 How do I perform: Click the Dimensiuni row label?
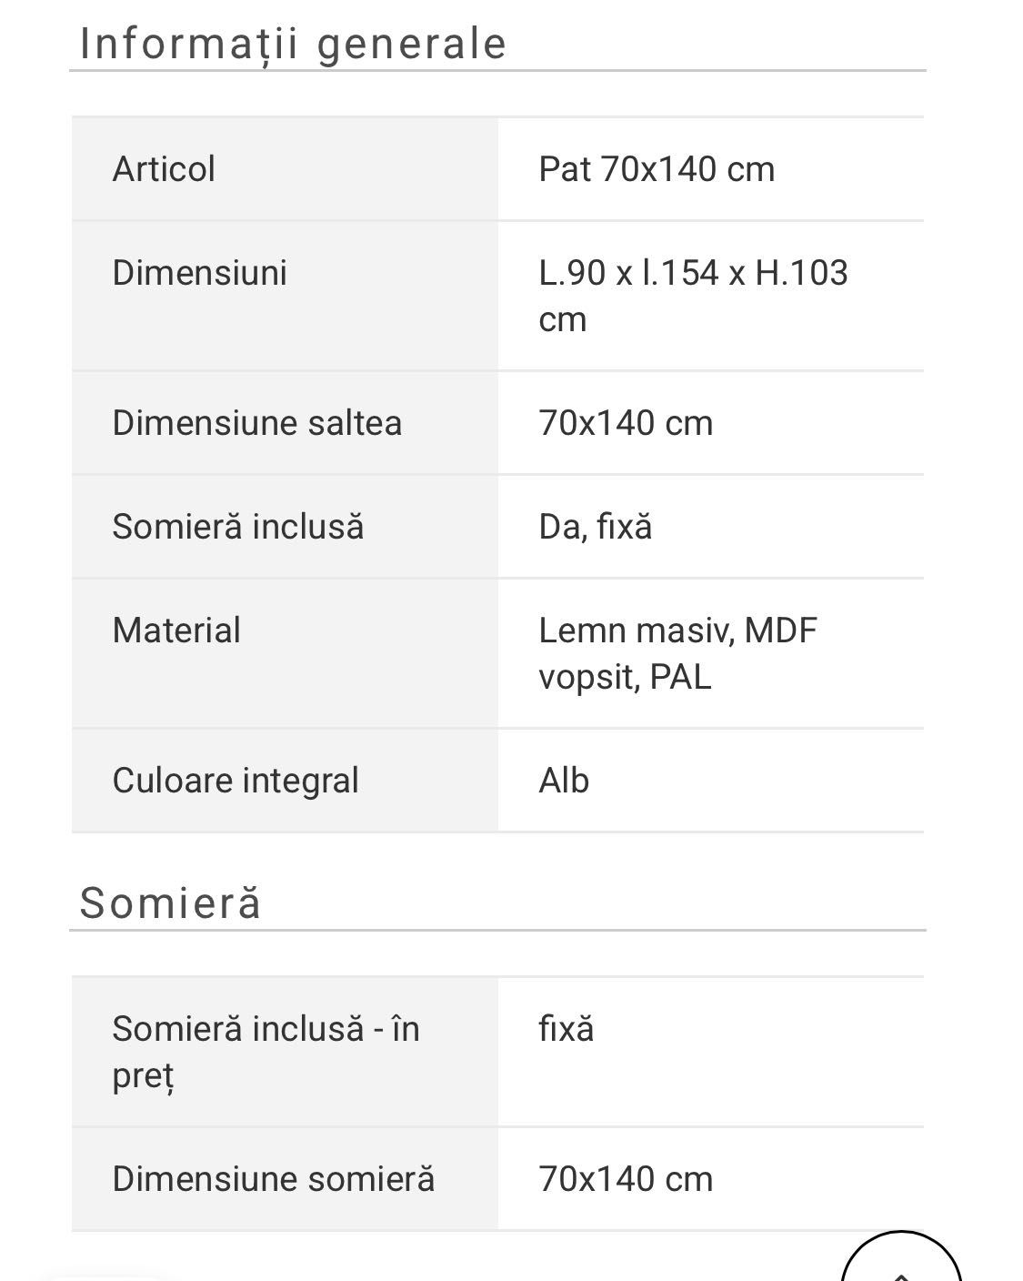pyautogui.click(x=200, y=273)
